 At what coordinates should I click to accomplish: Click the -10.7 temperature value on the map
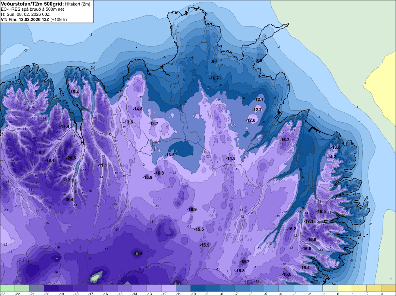214,78
